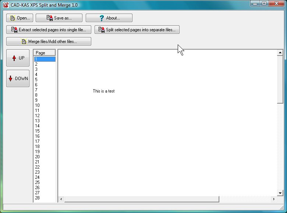The width and height of the screenshot is (287, 213).
Task: Click the Save as disk icon
Action: [x=50, y=18]
